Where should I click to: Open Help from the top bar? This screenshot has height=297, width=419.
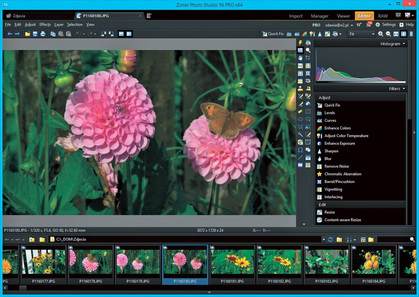tap(407, 25)
